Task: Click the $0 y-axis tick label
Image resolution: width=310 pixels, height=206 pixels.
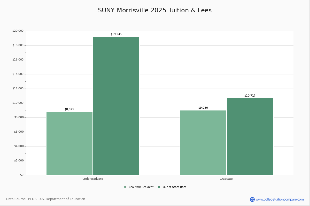Action: click(x=22, y=175)
